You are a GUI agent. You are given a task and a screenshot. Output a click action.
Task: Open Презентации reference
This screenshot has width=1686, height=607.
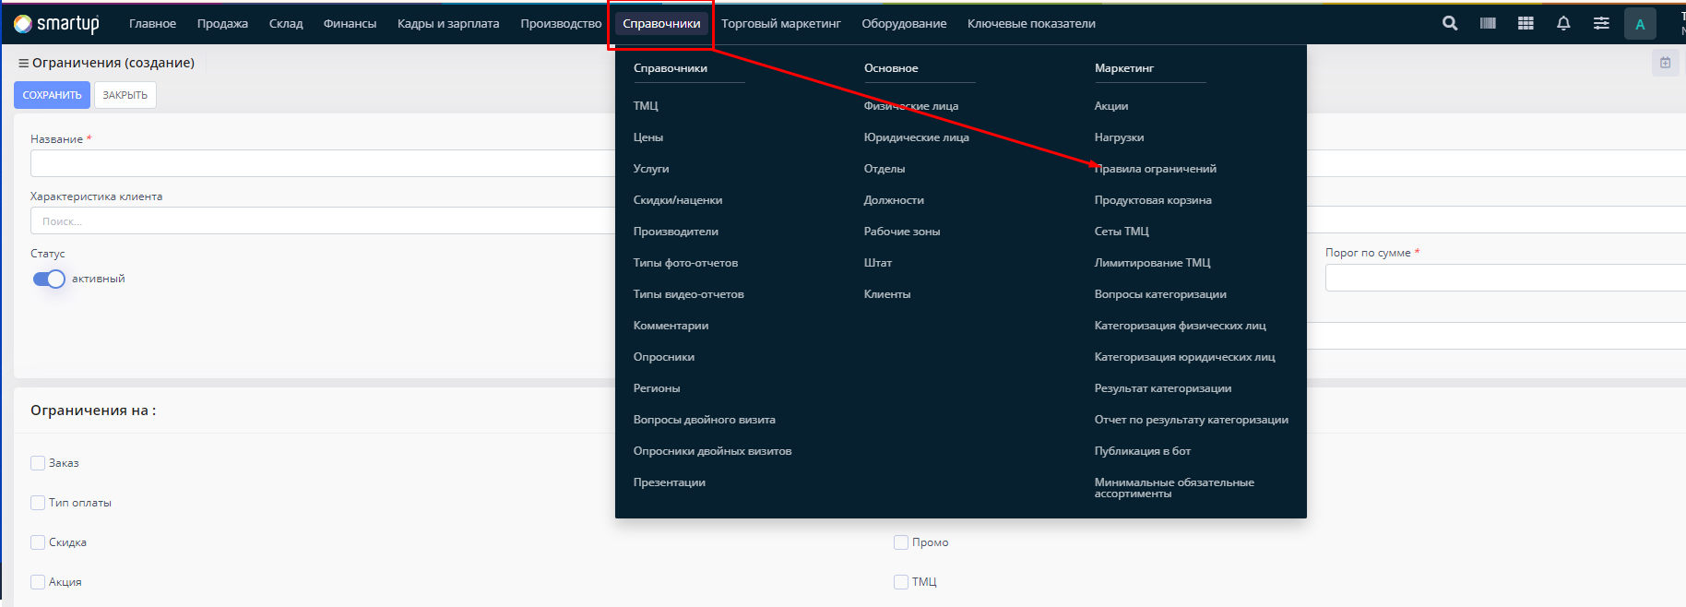coord(670,482)
